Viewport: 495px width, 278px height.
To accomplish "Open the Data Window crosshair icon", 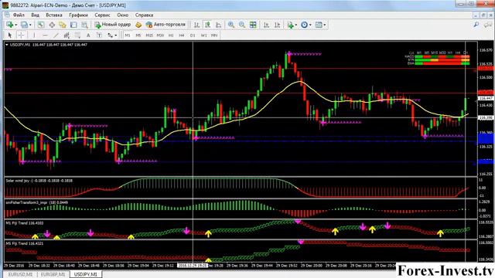I will 52,25.
